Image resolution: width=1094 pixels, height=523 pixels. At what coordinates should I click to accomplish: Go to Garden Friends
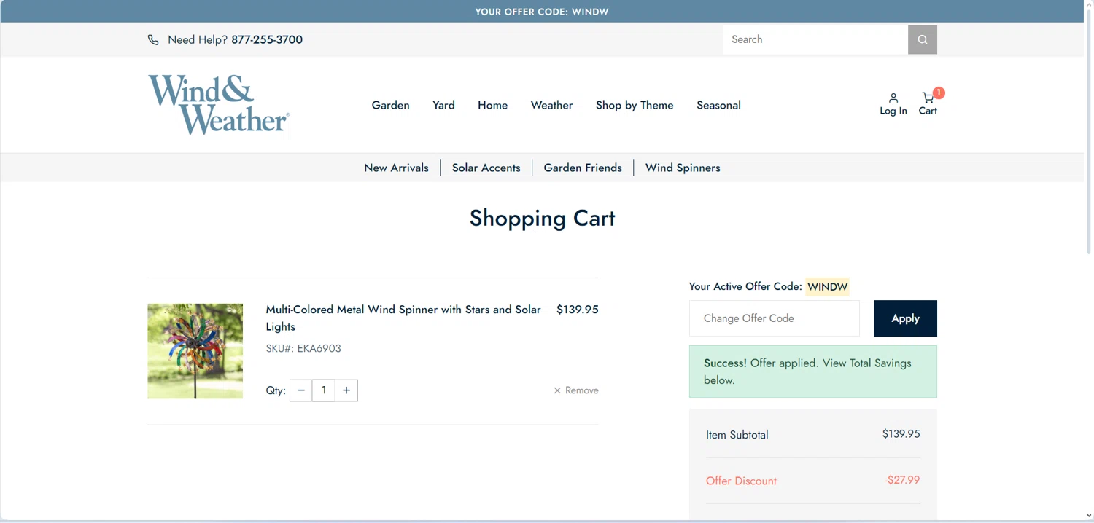coord(583,168)
